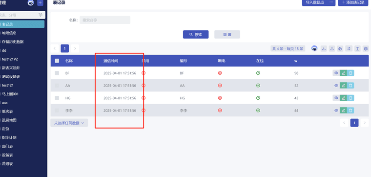View the AA record with the eye icon
371x177 pixels.
coord(336,86)
